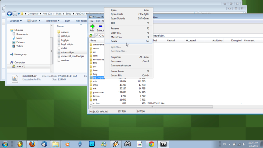Click the 7-Zip horizontal scrollbar
Screen dimensions: 263x148
click(152, 107)
